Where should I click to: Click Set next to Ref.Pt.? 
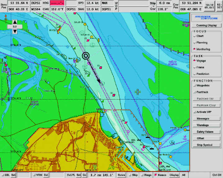(x=79, y=175)
